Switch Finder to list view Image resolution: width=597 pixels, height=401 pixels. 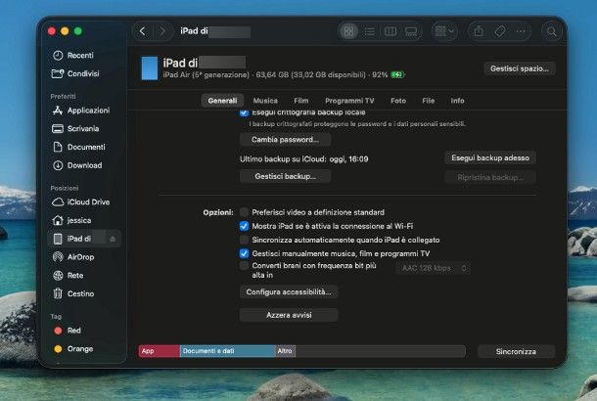point(369,32)
